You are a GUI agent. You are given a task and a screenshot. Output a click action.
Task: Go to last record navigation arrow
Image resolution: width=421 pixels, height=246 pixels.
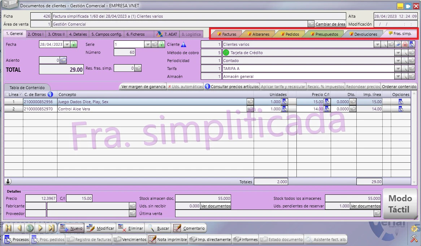pyautogui.click(x=51, y=228)
